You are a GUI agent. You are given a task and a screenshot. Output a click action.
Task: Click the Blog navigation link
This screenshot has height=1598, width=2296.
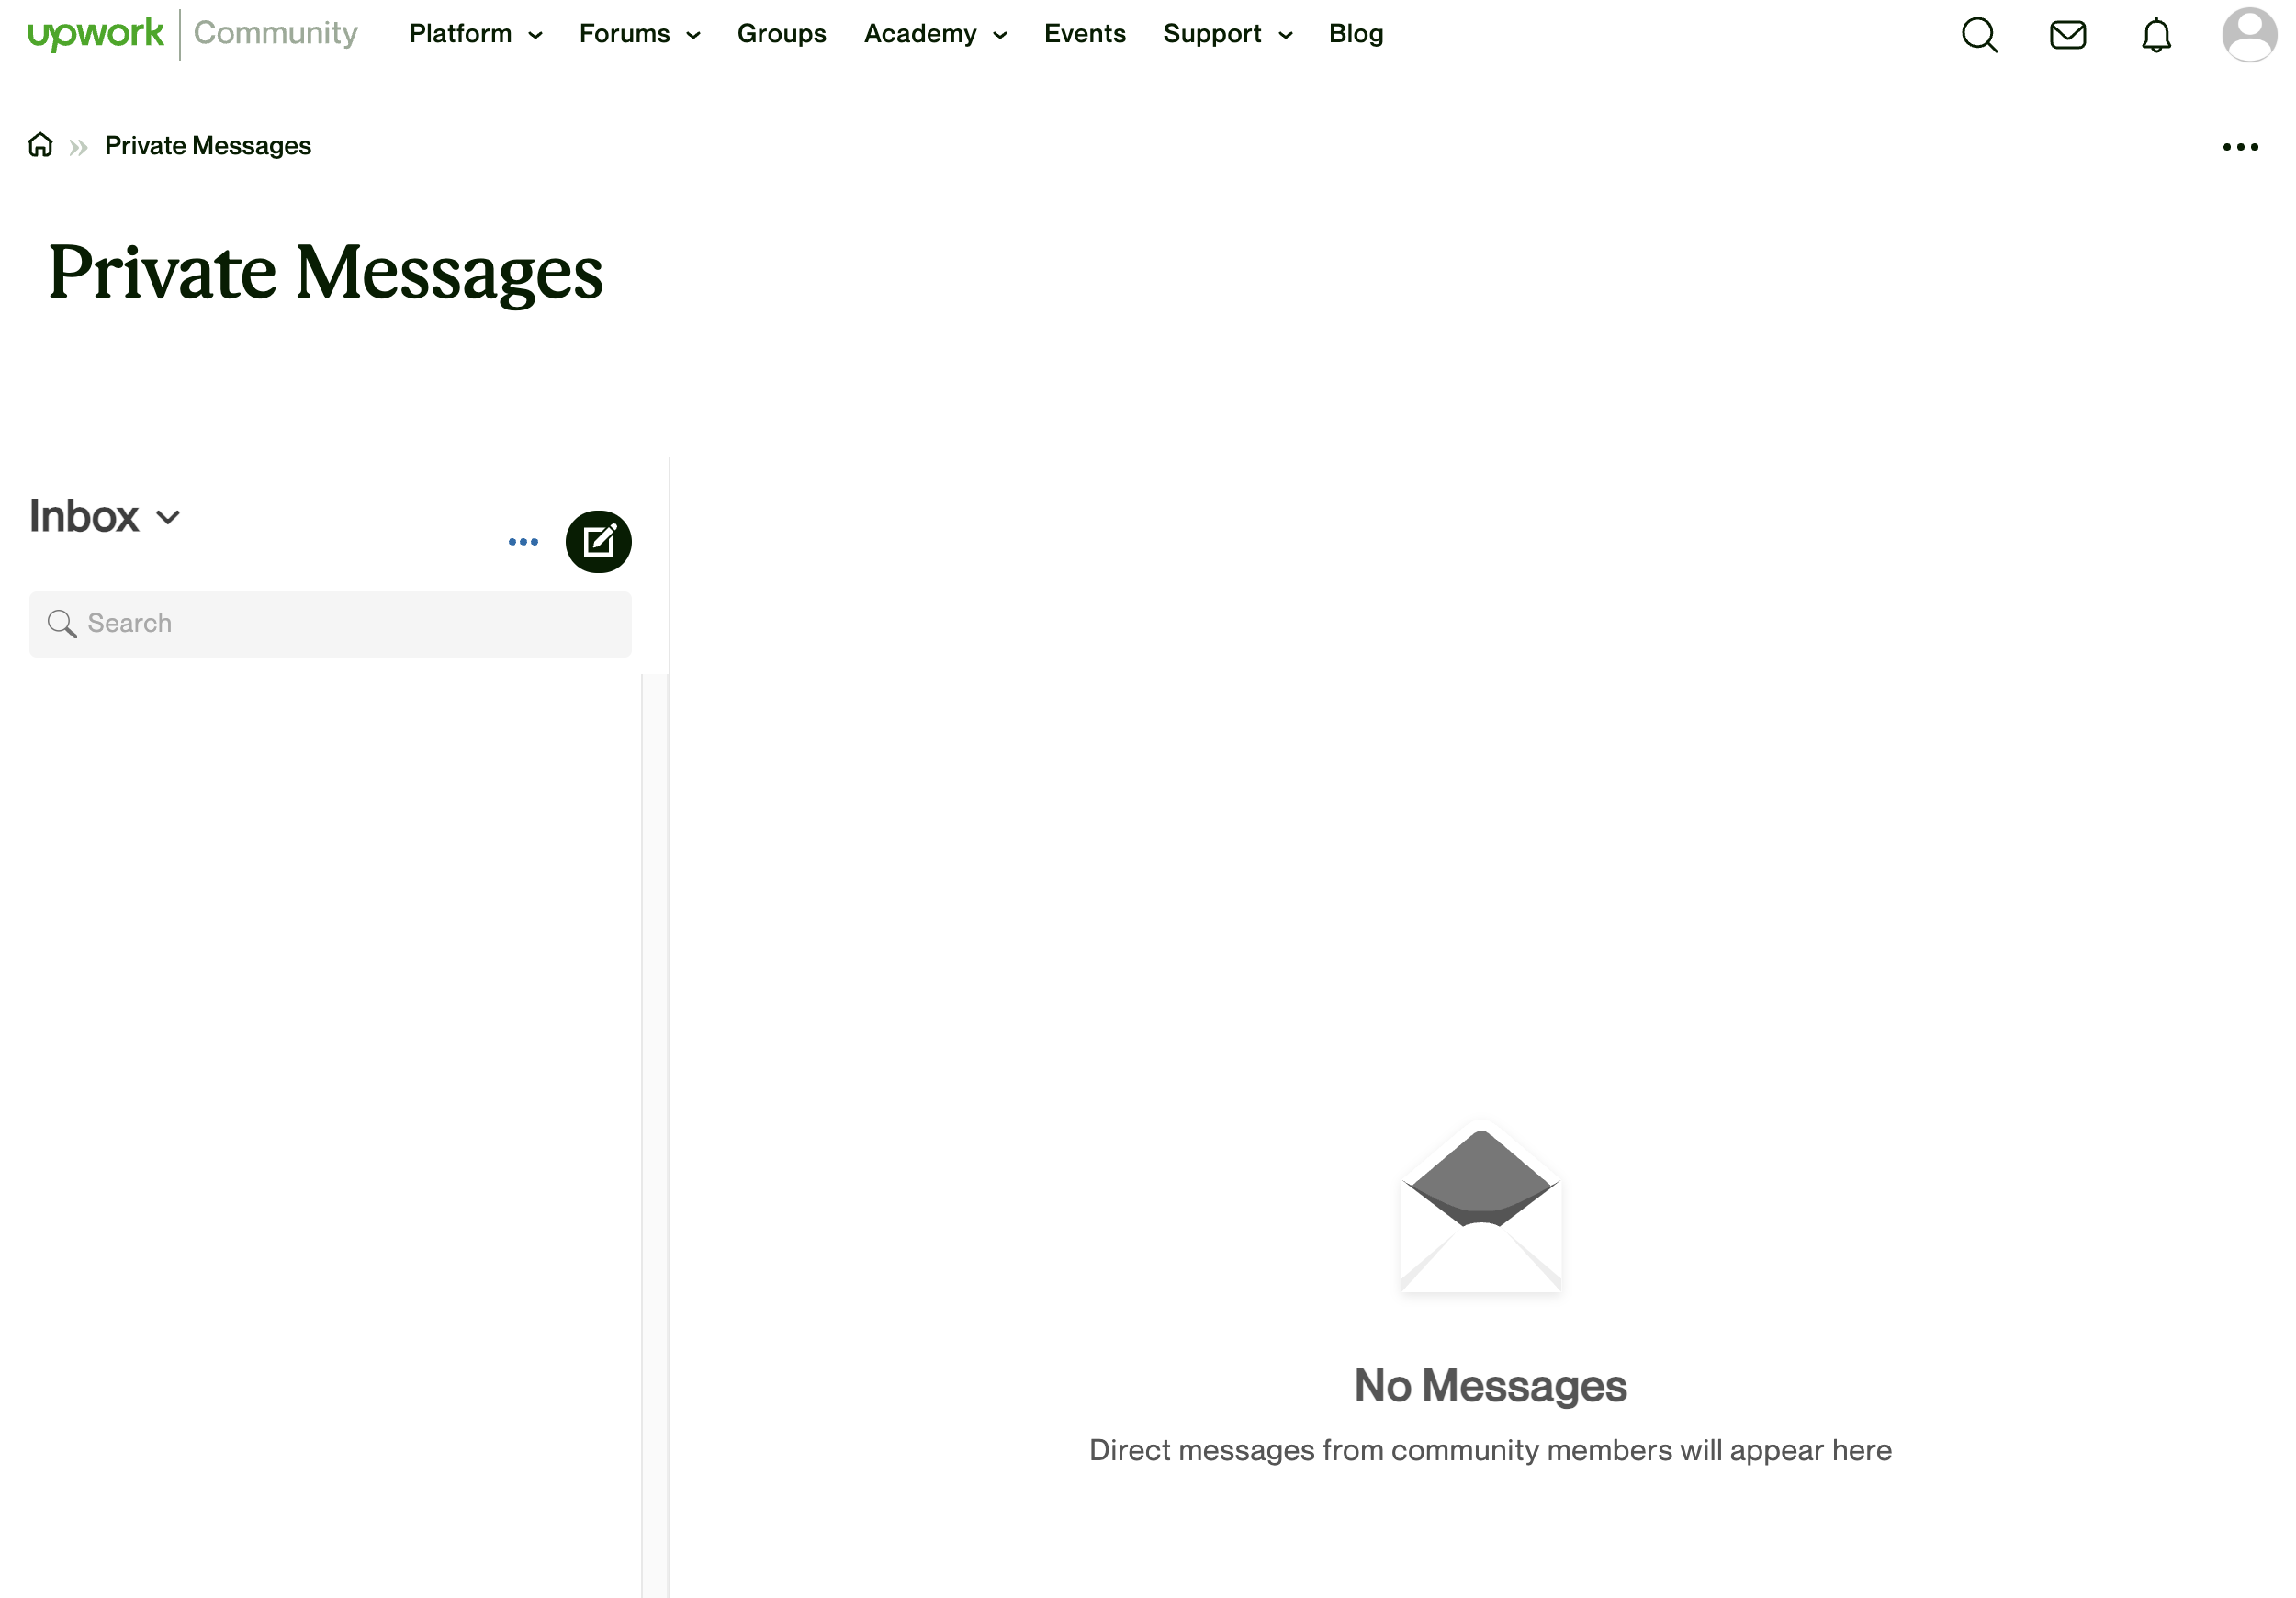point(1356,33)
